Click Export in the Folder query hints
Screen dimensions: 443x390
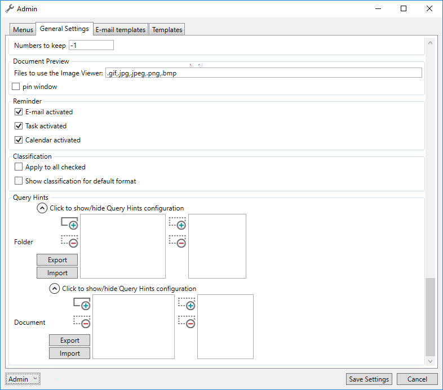(57, 260)
